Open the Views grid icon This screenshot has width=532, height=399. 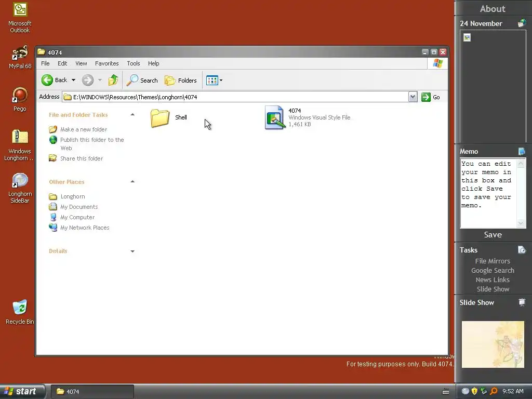(212, 81)
